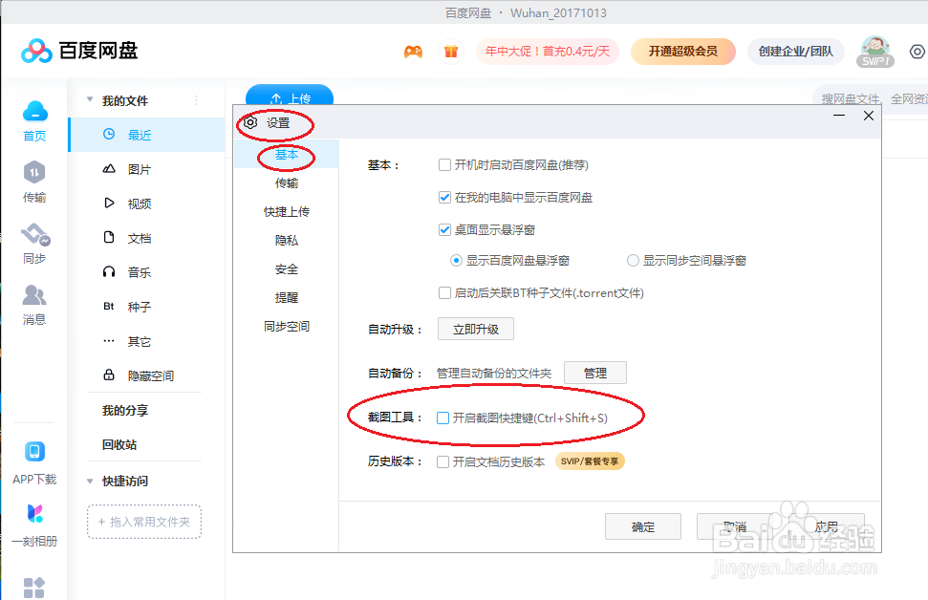Image resolution: width=928 pixels, height=600 pixels.
Task: Click the SVIP/套餐专享 badge
Action: [x=590, y=461]
